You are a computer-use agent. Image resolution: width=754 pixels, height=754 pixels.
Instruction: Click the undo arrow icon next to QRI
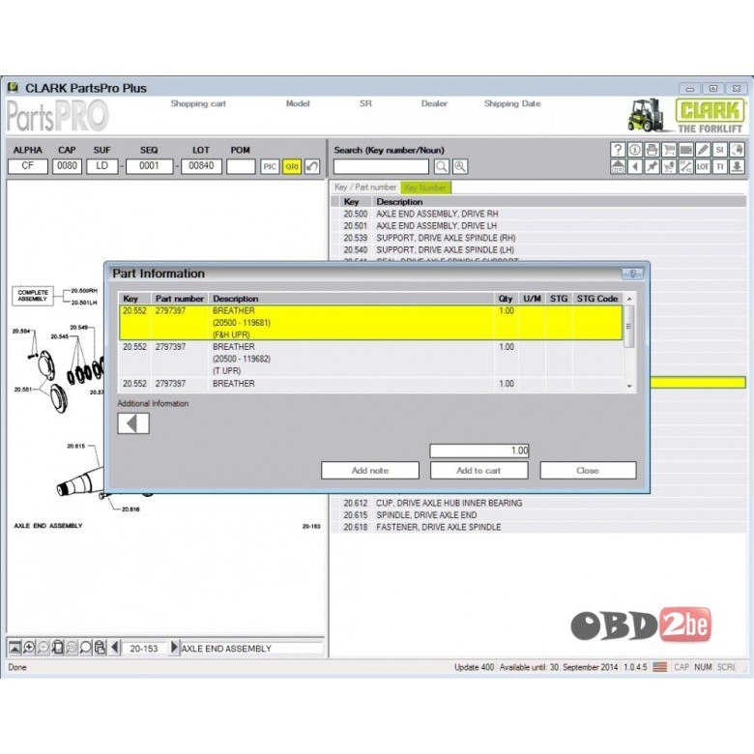tap(312, 167)
